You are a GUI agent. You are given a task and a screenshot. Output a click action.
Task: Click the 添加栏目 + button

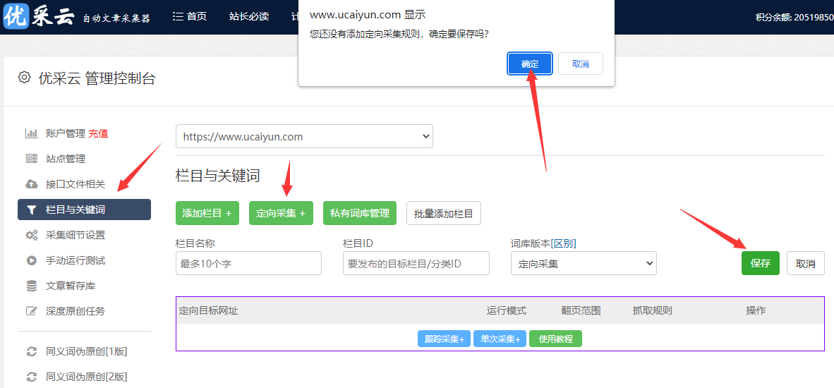[207, 213]
